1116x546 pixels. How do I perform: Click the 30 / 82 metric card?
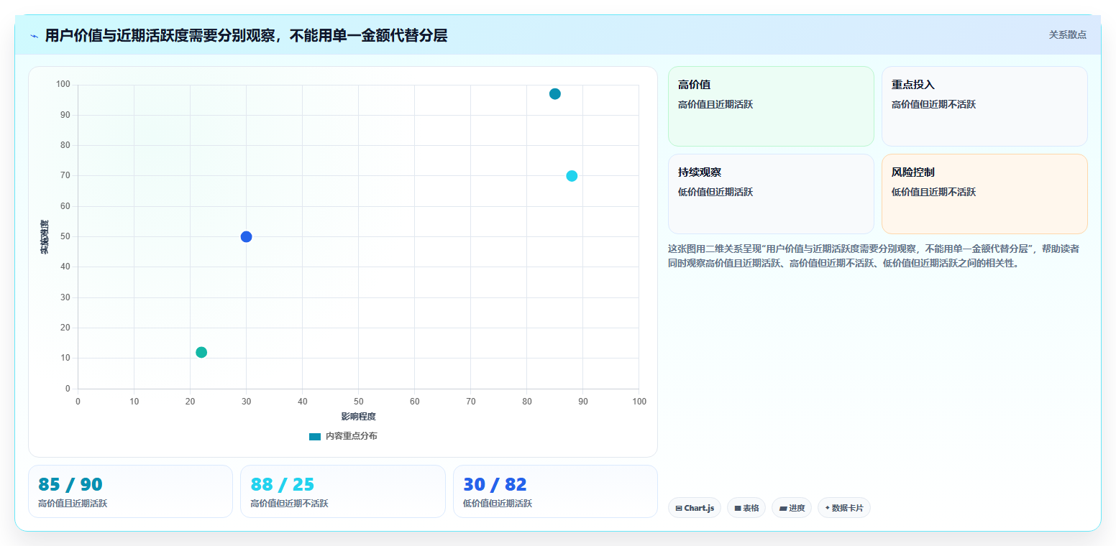click(555, 491)
